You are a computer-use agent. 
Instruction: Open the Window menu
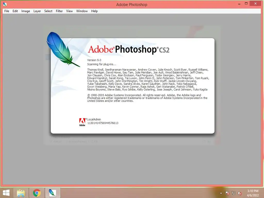click(82, 11)
